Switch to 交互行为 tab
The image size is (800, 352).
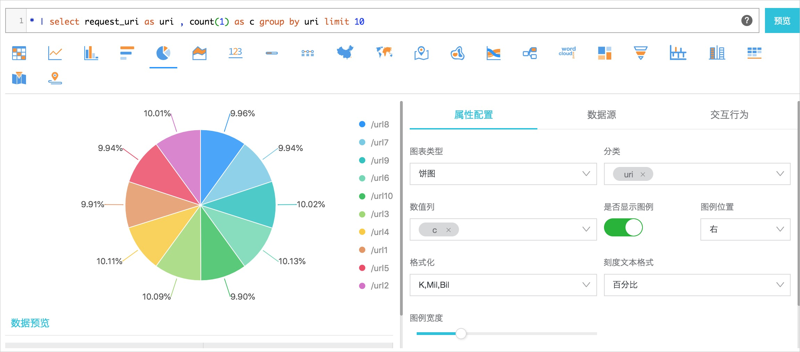pyautogui.click(x=729, y=115)
